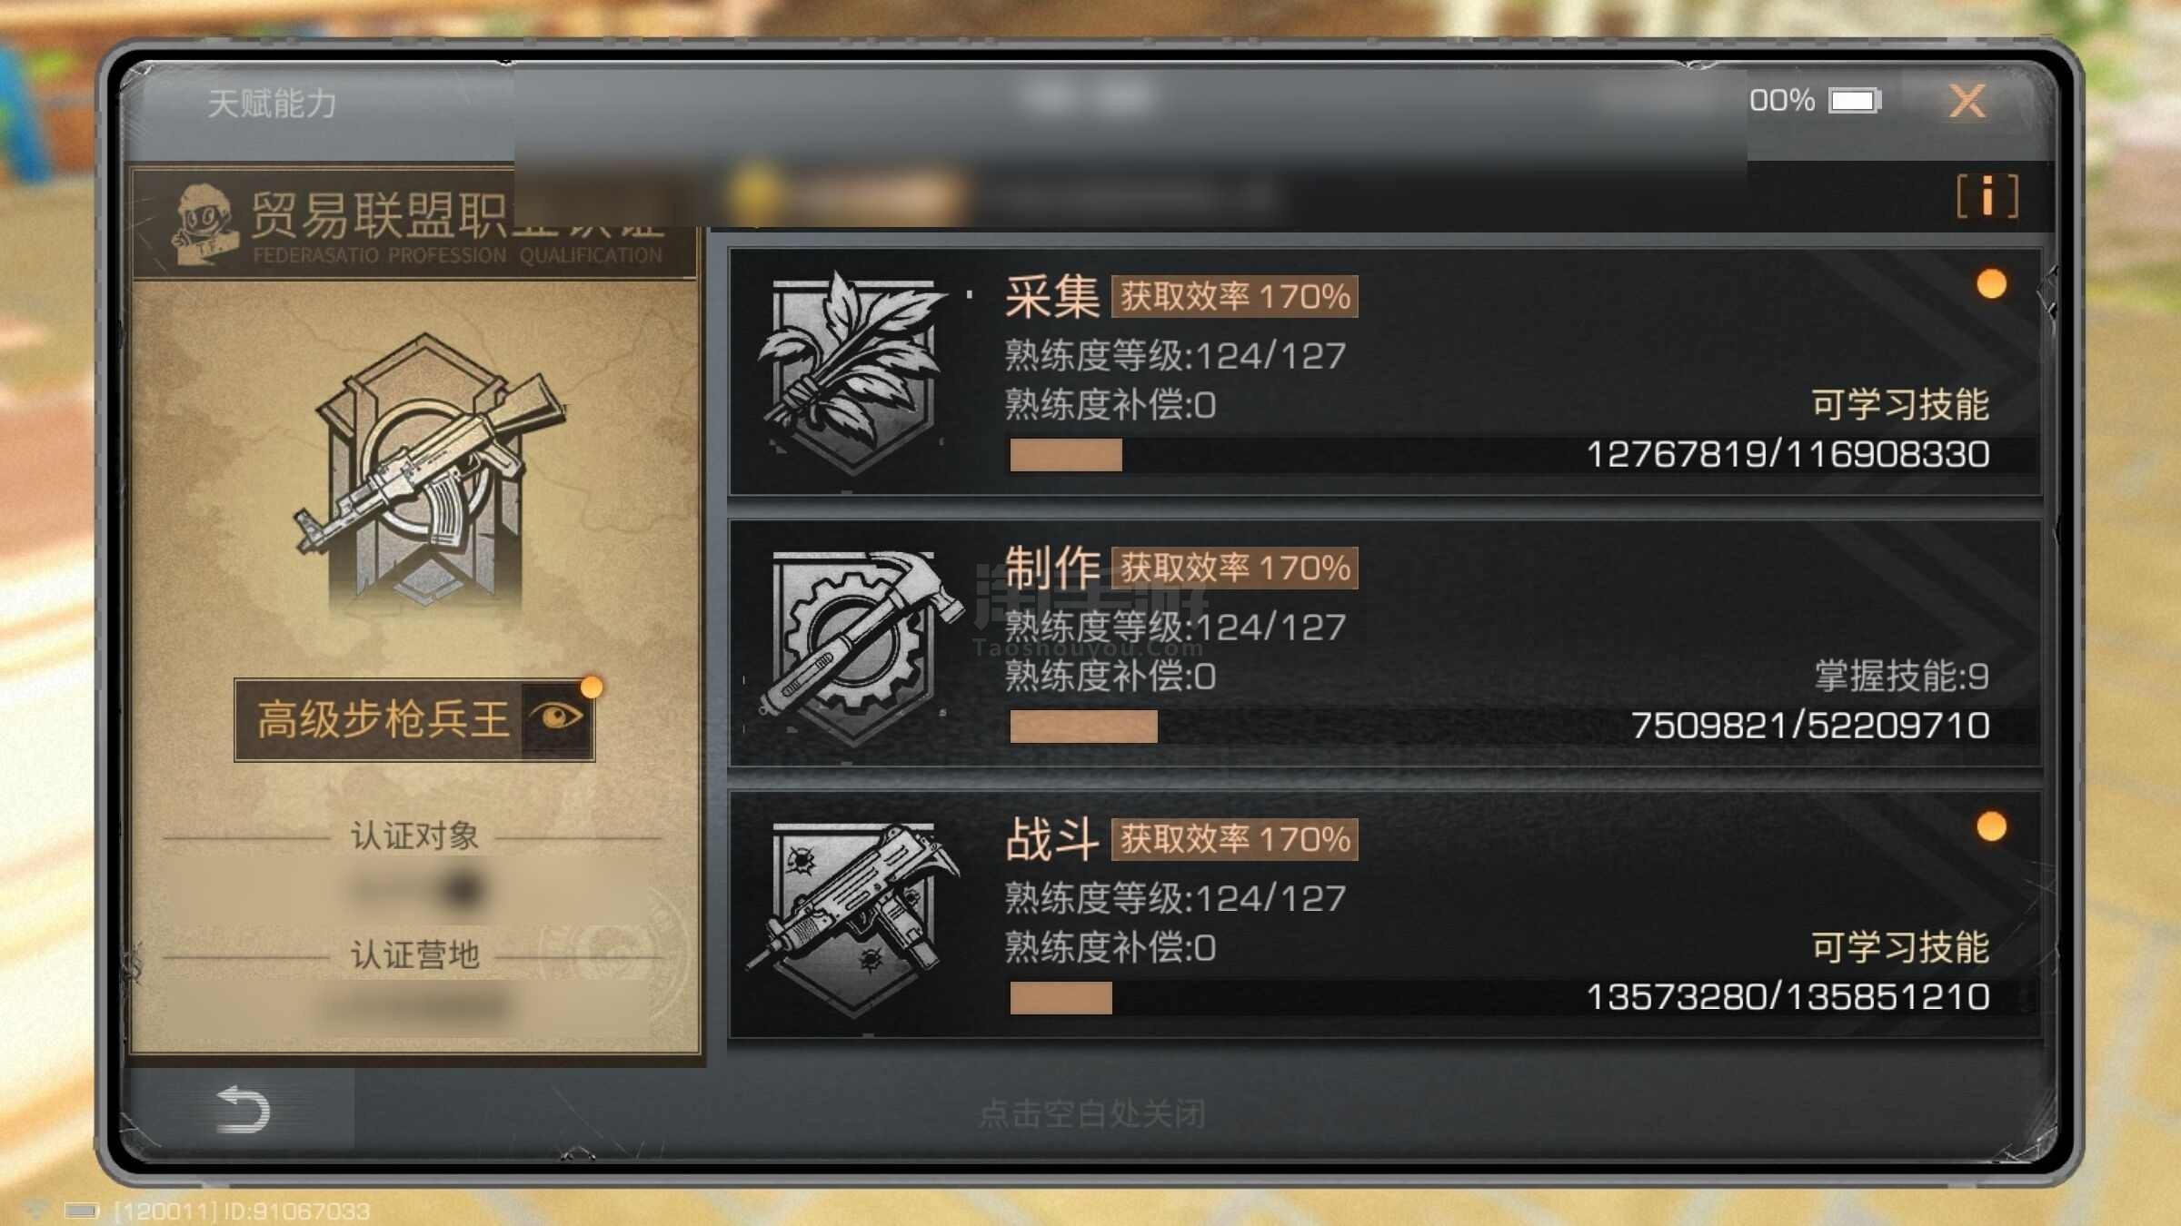2181x1226 pixels.
Task: Open 可学习技能 in the 采集 row
Action: click(x=1900, y=405)
